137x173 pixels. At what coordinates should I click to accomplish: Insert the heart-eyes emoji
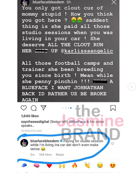pyautogui.click(x=113, y=165)
